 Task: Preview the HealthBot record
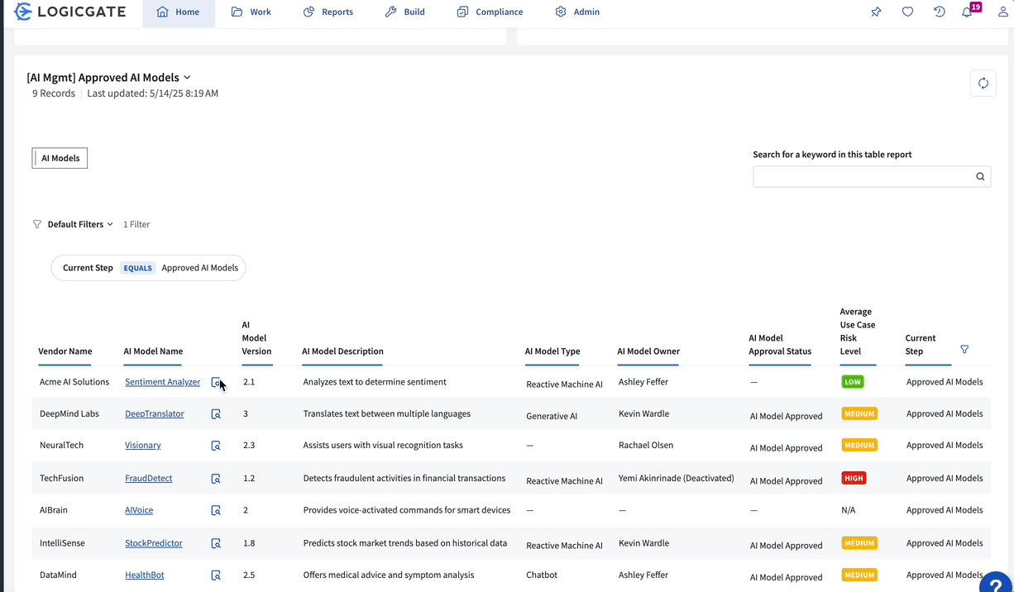coord(216,575)
